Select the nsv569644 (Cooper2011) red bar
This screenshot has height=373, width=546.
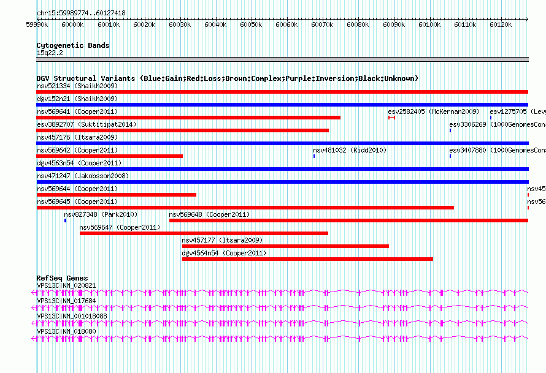[x=117, y=195]
